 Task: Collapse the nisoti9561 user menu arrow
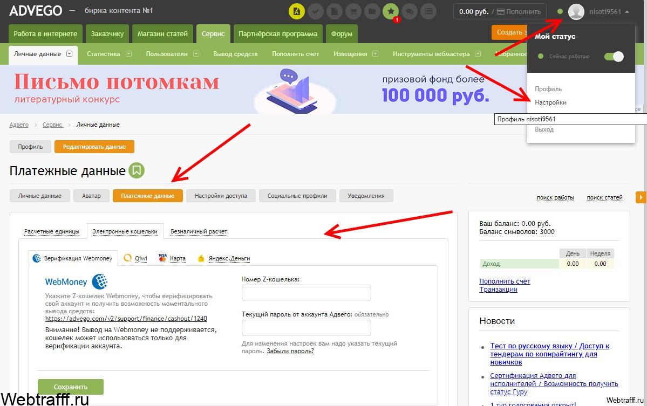627,12
